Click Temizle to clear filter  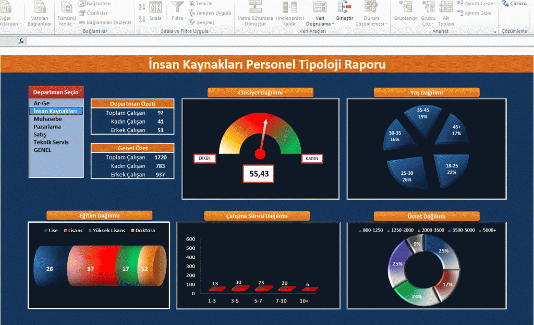coord(201,4)
